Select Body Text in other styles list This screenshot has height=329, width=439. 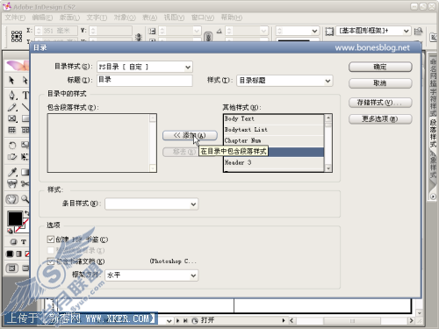(274, 118)
